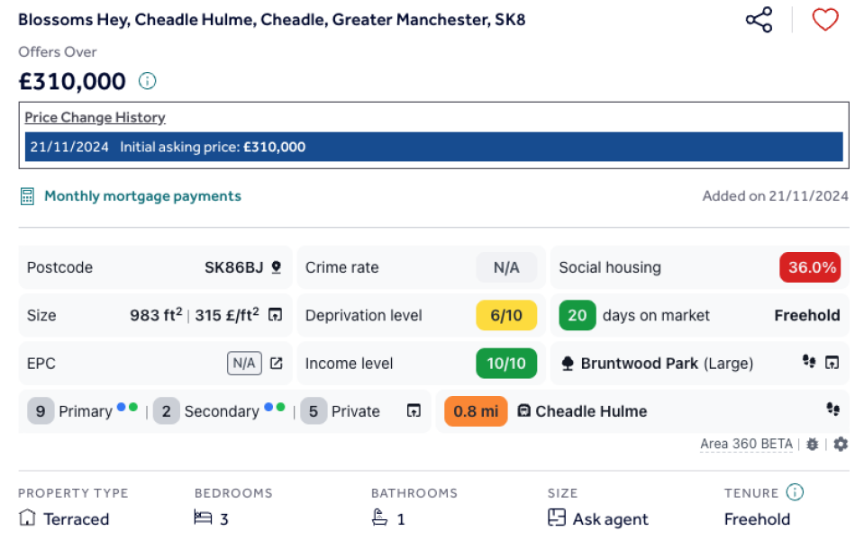Report a bug via the bug icon
The width and height of the screenshot is (855, 540).
pyautogui.click(x=812, y=444)
